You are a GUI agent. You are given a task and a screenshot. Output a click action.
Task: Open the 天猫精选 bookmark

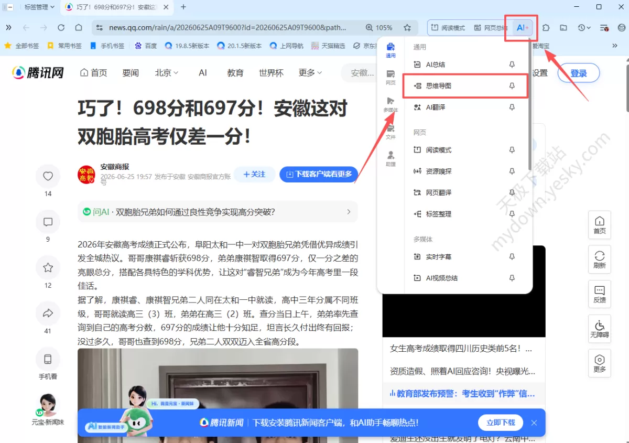[x=328, y=46]
